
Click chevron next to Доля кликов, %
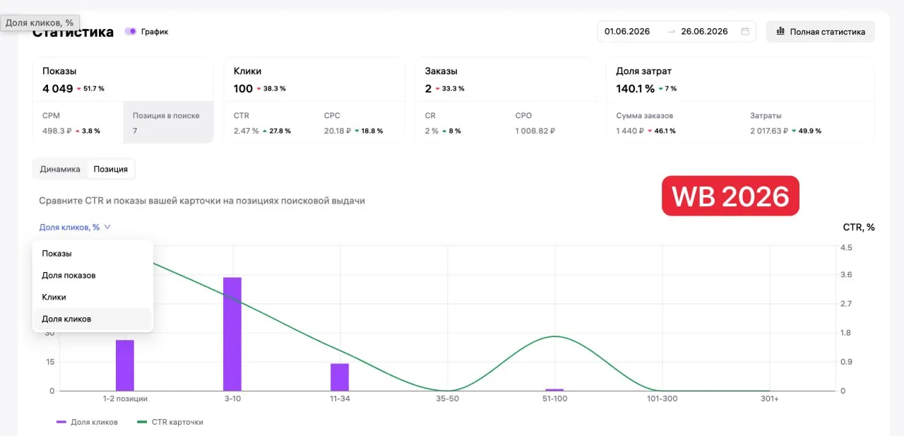pos(107,227)
